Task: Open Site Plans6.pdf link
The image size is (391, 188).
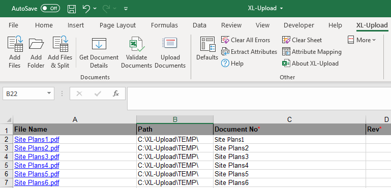Action: (x=37, y=182)
